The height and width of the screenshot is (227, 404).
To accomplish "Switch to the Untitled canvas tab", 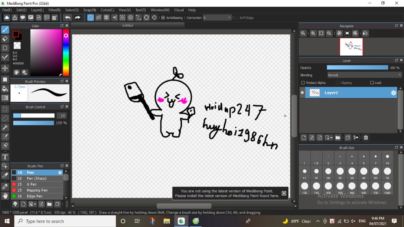I will (x=127, y=25).
